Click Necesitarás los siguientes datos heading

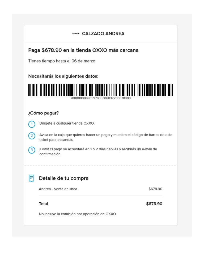63,76
